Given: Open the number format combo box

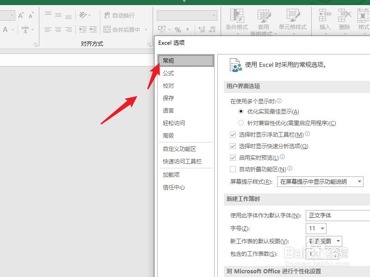Looking at the screenshot, I should click(x=187, y=16).
